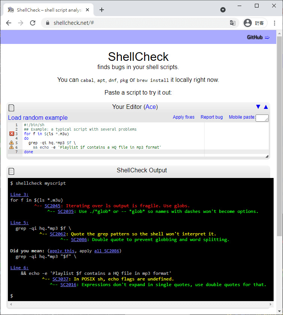Click the blue down triangle in editor header
Image resolution: width=283 pixels, height=315 pixels.
[x=258, y=107]
